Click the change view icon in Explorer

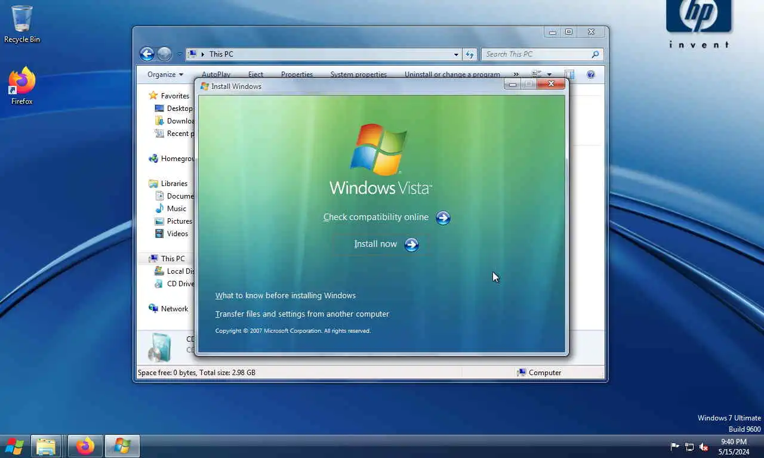(537, 75)
